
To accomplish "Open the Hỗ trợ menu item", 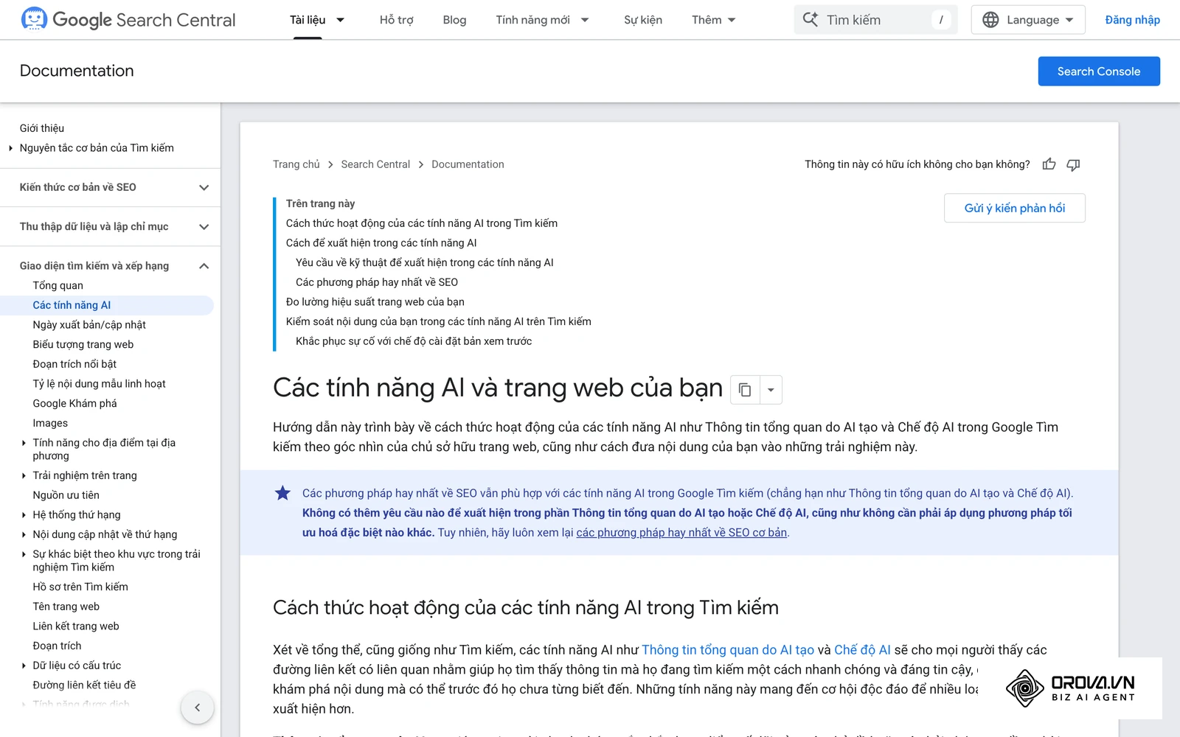I will pos(396,20).
